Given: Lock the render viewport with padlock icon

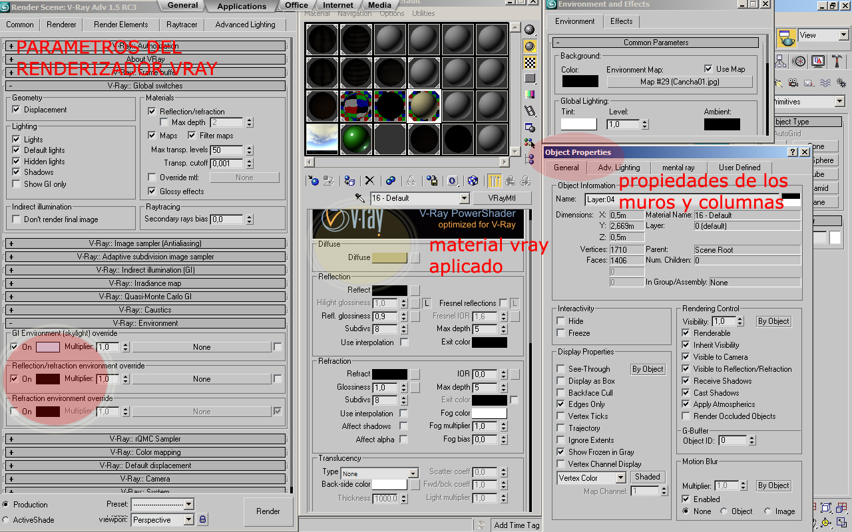Looking at the screenshot, I should [x=203, y=519].
